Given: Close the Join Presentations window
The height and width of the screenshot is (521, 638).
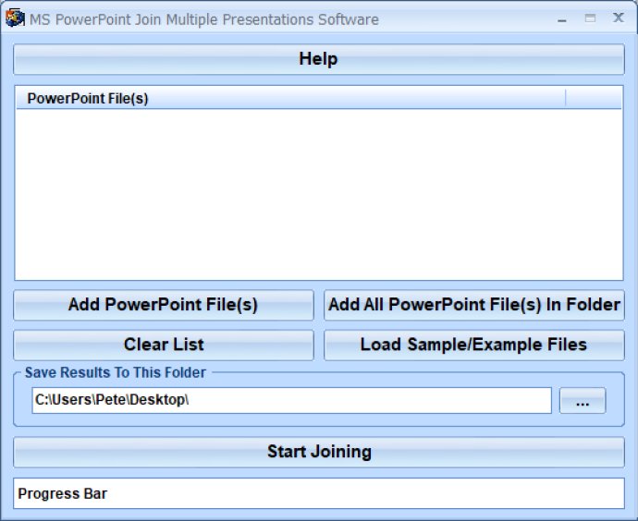Looking at the screenshot, I should pyautogui.click(x=618, y=18).
